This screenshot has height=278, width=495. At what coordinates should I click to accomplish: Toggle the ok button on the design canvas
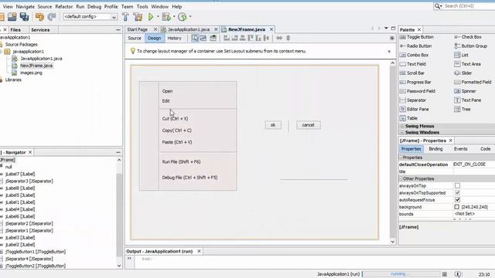tap(273, 125)
